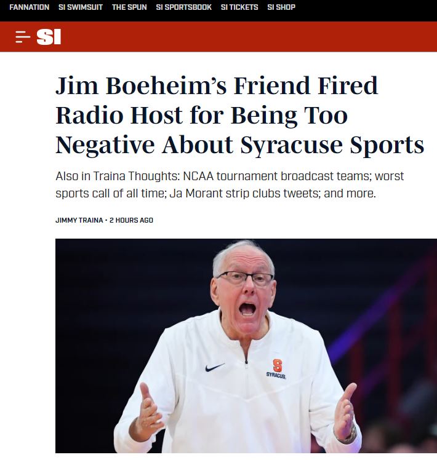Viewport: 437px width, 460px height.
Task: Go to SI SWIMSUIT
Action: [x=81, y=7]
